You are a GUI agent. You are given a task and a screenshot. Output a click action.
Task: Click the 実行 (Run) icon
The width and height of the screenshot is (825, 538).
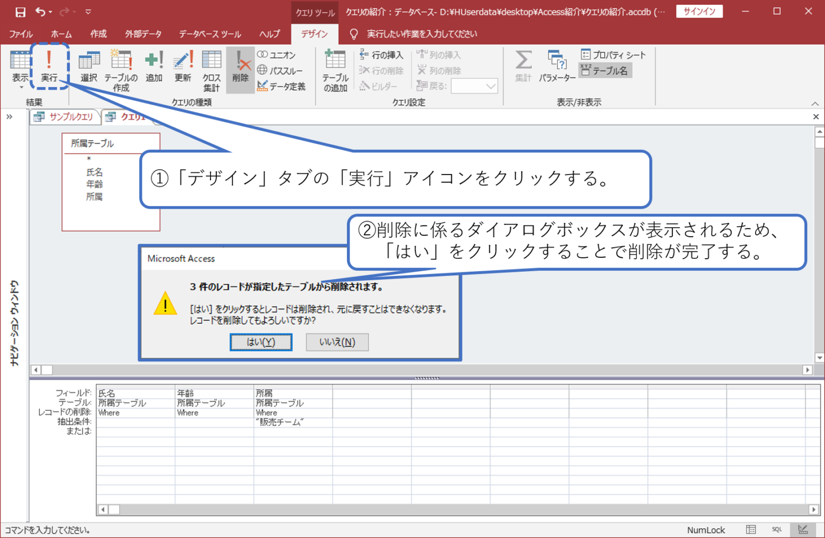(49, 66)
